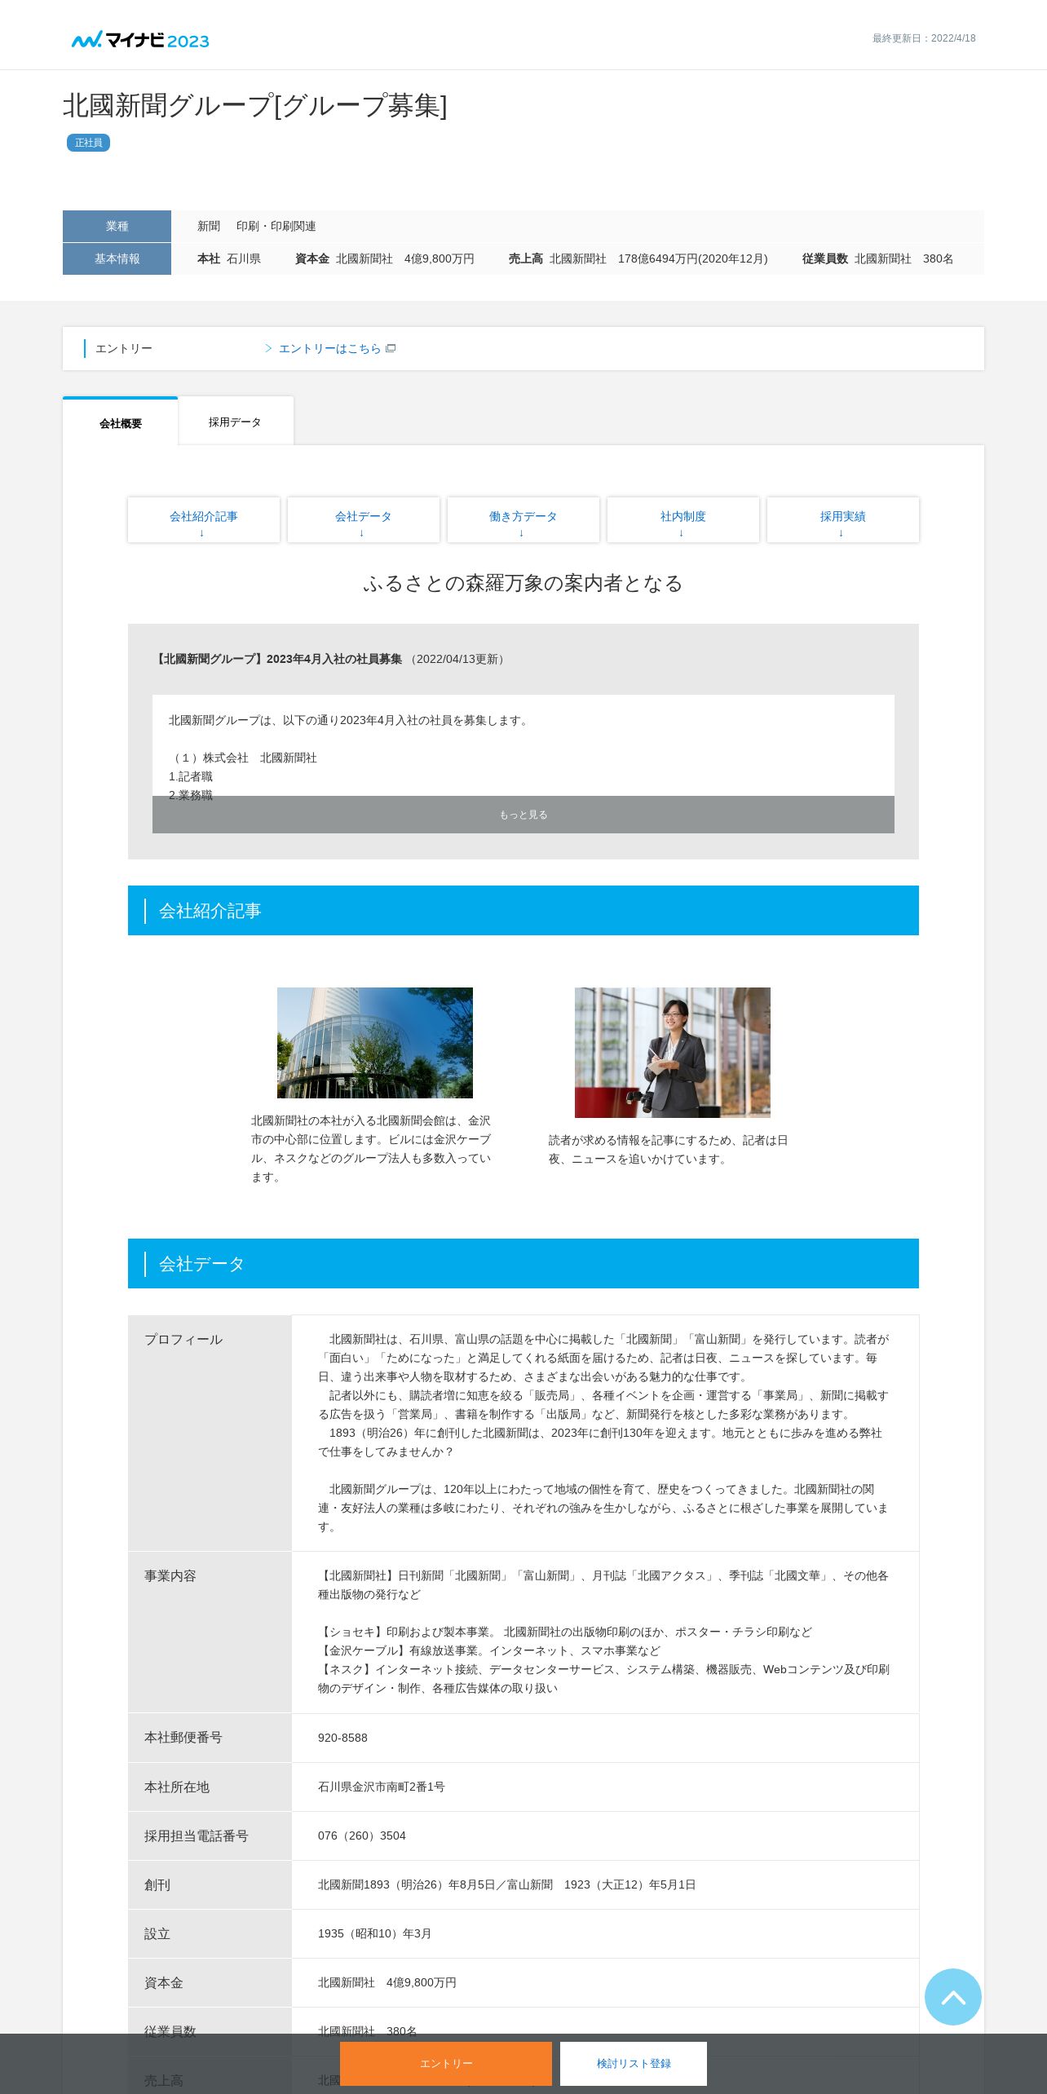
Task: Click the 基本情報 header cell
Action: 117,258
